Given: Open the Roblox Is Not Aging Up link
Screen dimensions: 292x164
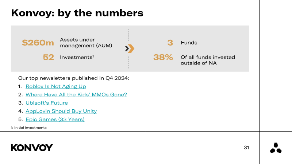Looking at the screenshot, I should point(56,86).
